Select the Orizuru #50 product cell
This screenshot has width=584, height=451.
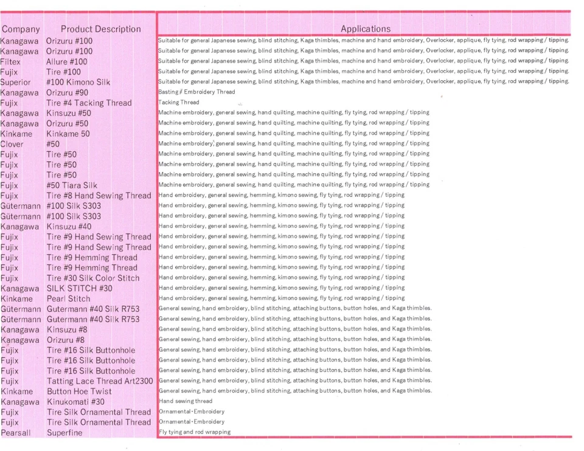click(x=68, y=123)
